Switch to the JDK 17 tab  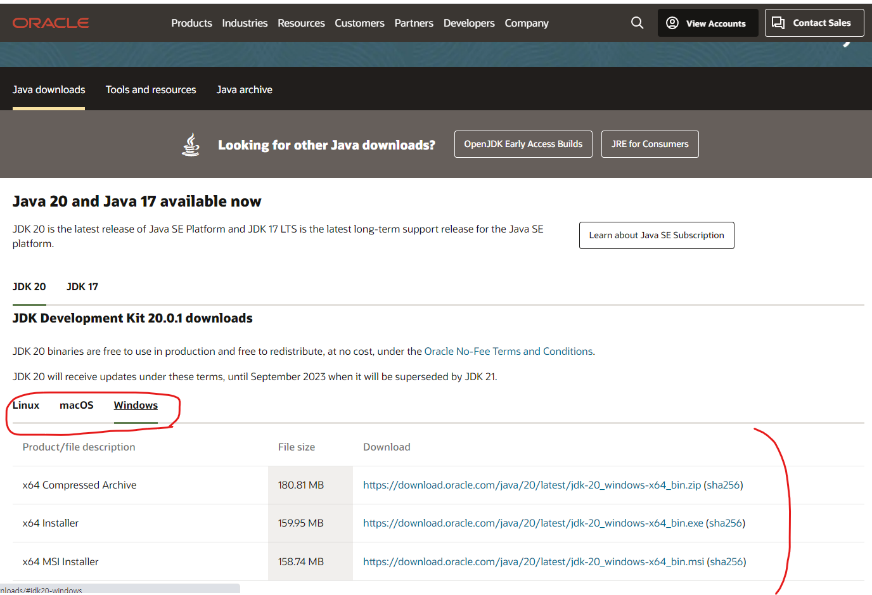click(82, 286)
